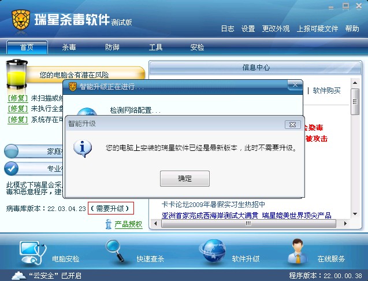The height and width of the screenshot is (281, 368).
Task: Click the 快速查杀 label at the bottom
Action: click(x=150, y=259)
